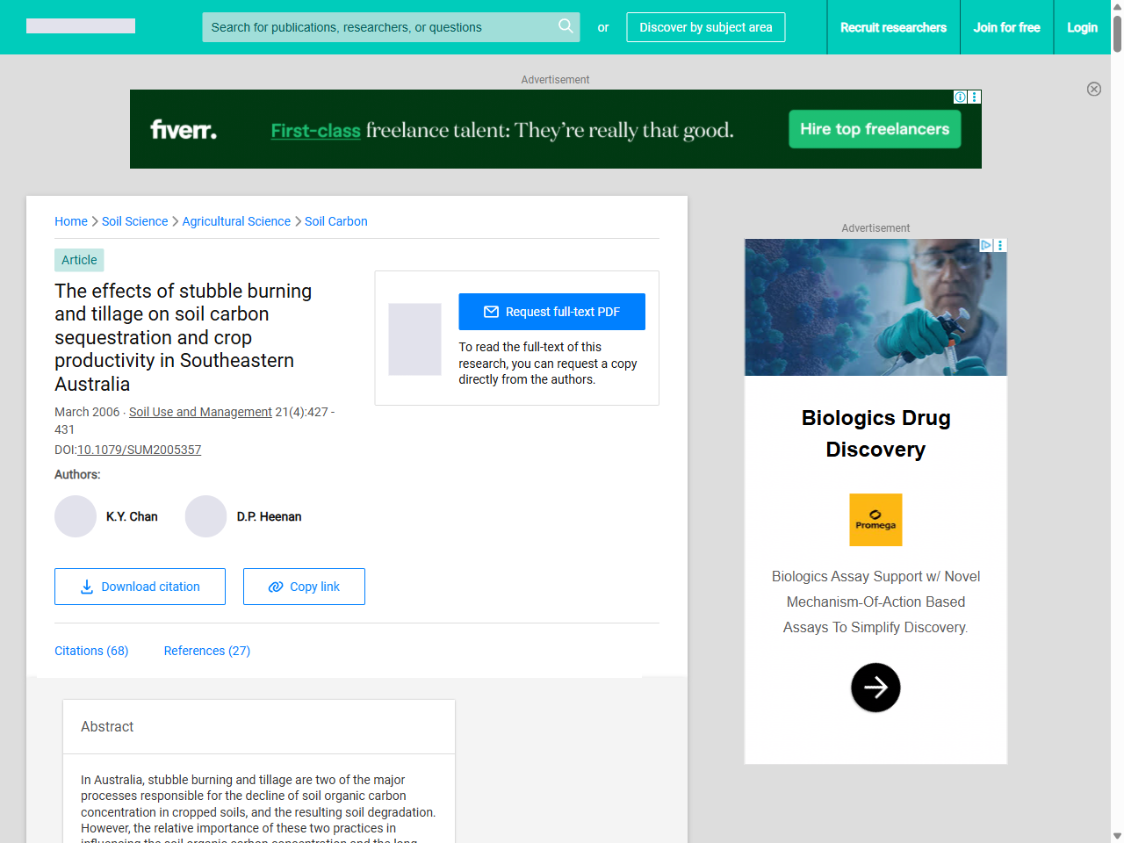This screenshot has height=843, width=1124.
Task: Close the advertisement with X icon
Action: point(1093,89)
